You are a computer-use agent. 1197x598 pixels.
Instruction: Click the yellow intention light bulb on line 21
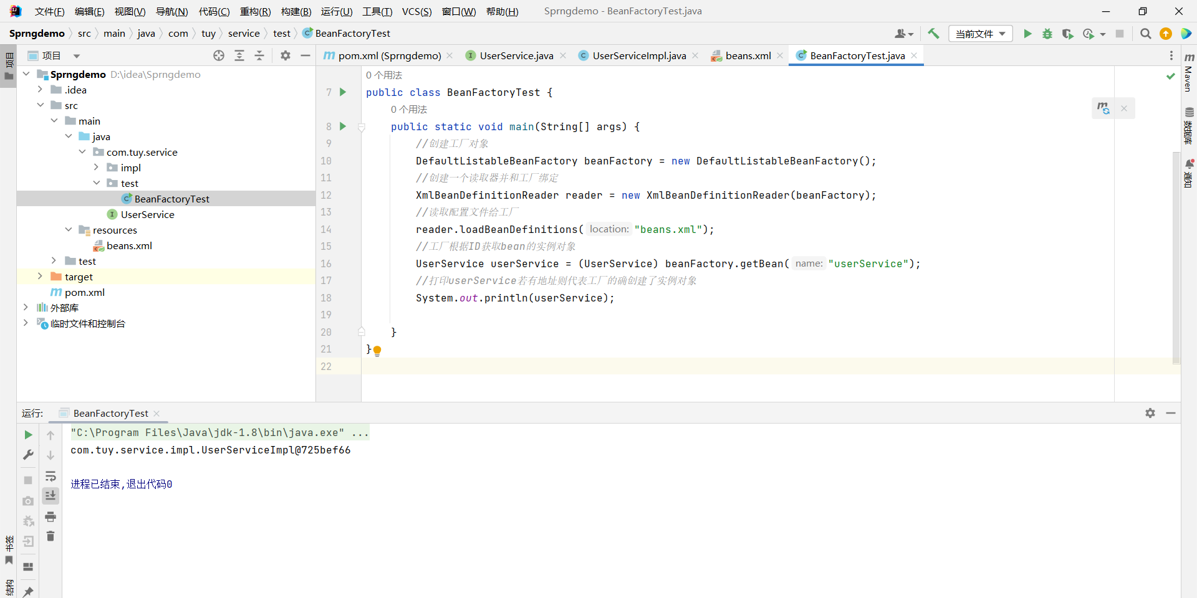pyautogui.click(x=377, y=351)
